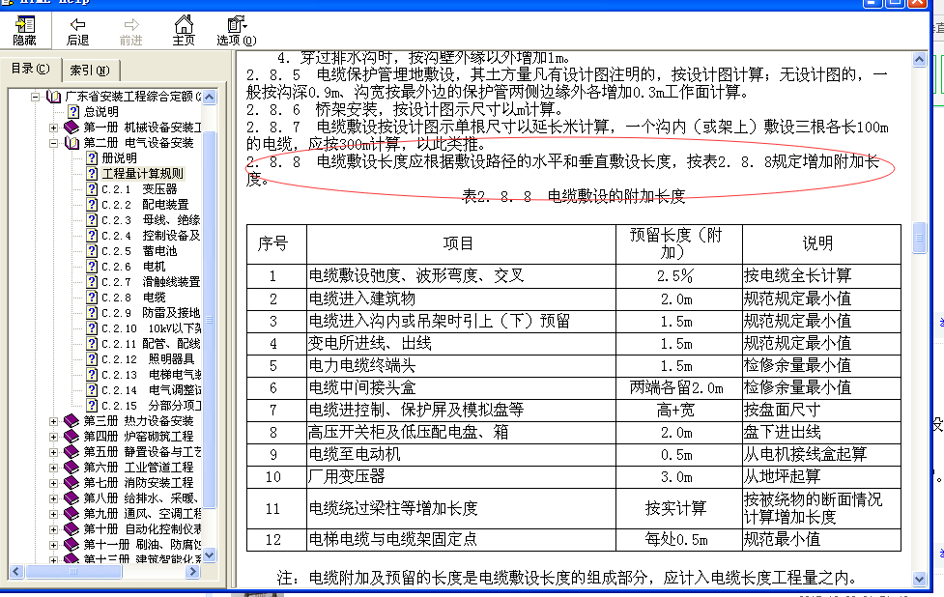This screenshot has height=597, width=944.
Task: Click the tree panel scroll-down arrow
Action: (x=210, y=555)
